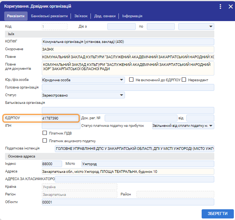
Task: Open the three-dot options menu
Action: (x=220, y=7)
